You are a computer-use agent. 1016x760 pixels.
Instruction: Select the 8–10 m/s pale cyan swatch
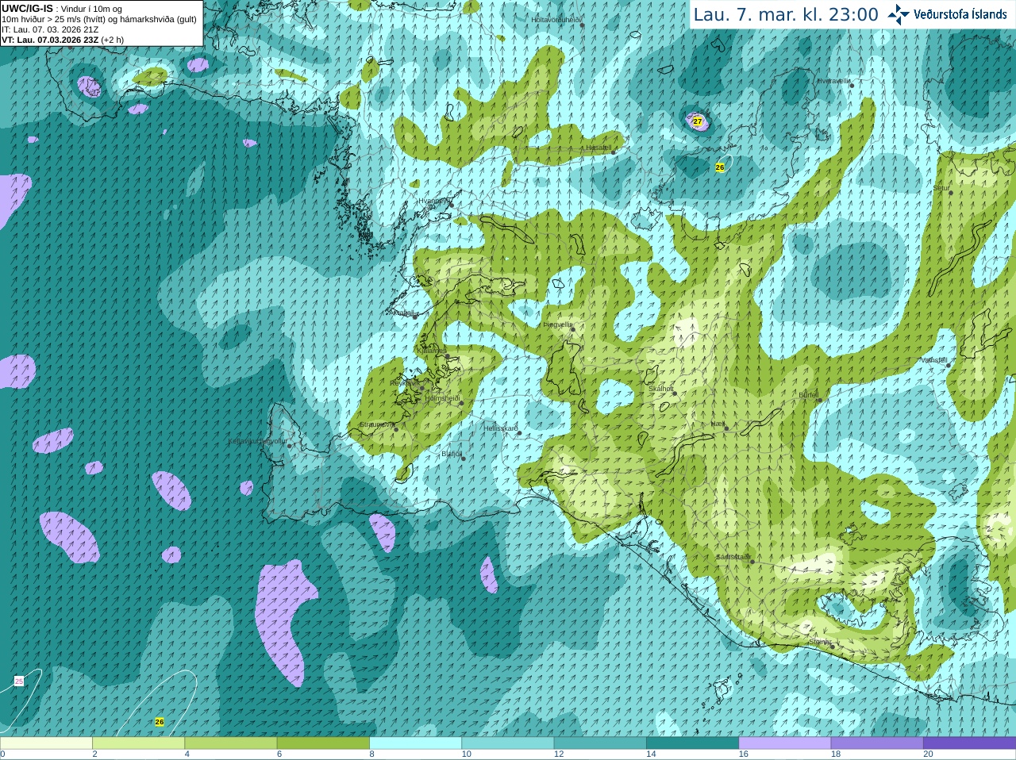[415, 743]
